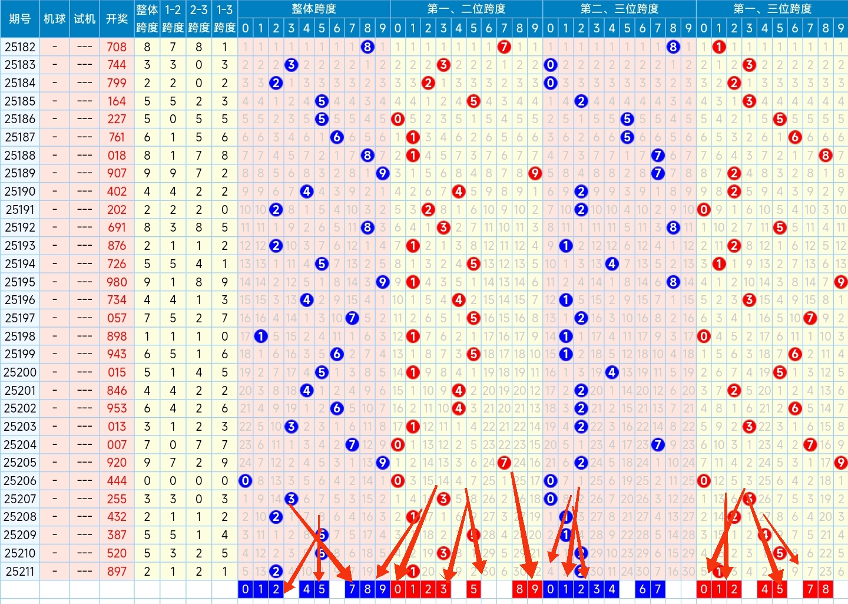Click issue number 25185

(20, 101)
